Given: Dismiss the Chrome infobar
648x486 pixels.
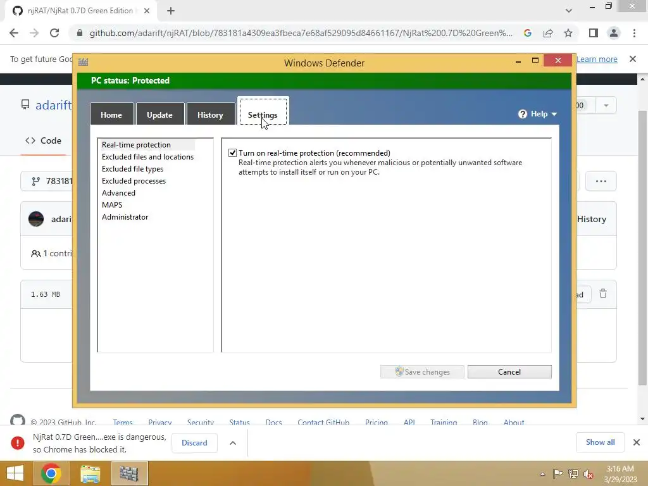Looking at the screenshot, I should [633, 59].
